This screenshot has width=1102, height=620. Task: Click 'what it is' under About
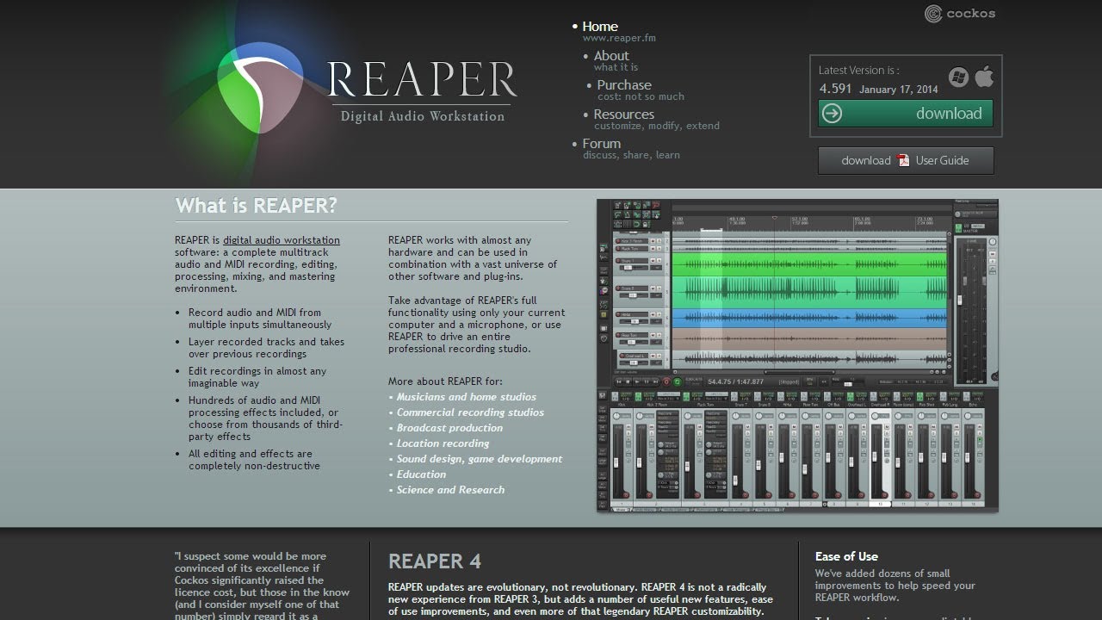pyautogui.click(x=616, y=67)
